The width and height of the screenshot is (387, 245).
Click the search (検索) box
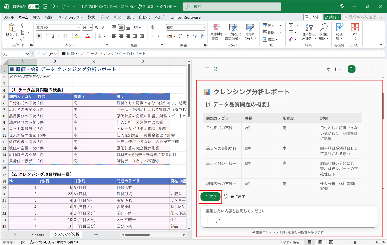point(232,6)
